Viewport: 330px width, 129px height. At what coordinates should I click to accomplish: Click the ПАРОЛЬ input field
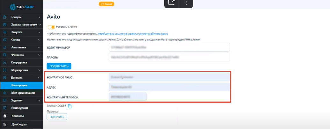tap(169, 57)
